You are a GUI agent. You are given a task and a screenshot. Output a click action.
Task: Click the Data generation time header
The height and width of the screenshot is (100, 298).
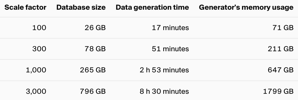pyautogui.click(x=152, y=7)
